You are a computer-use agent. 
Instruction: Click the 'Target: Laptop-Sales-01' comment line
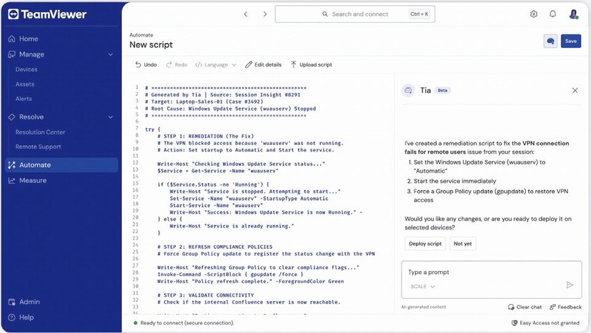click(204, 101)
